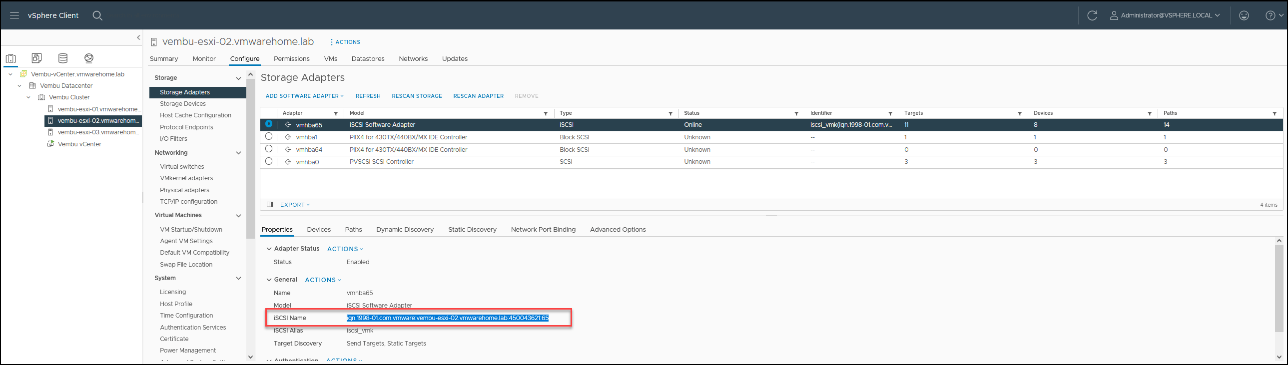Open the column chooser icon beside Export

tap(270, 205)
